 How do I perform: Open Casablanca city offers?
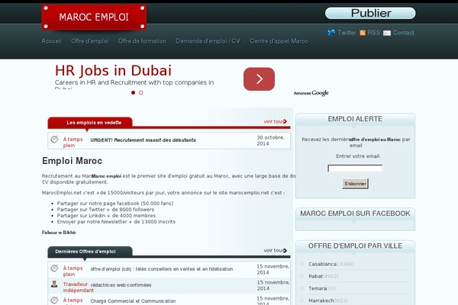pos(322,264)
